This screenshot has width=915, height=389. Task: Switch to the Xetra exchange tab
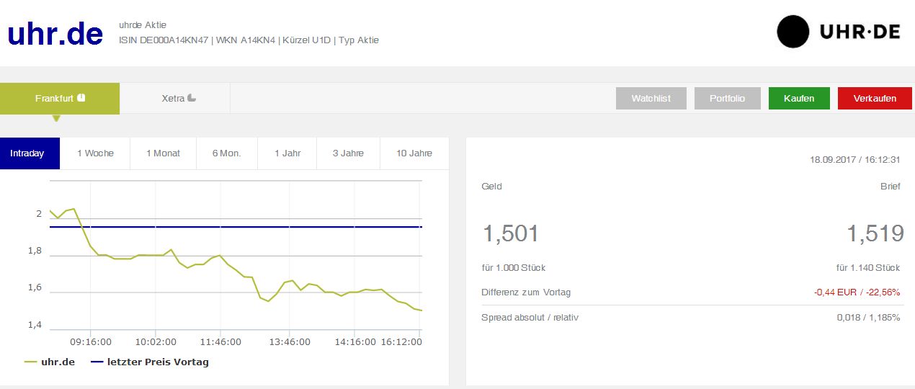pos(174,98)
